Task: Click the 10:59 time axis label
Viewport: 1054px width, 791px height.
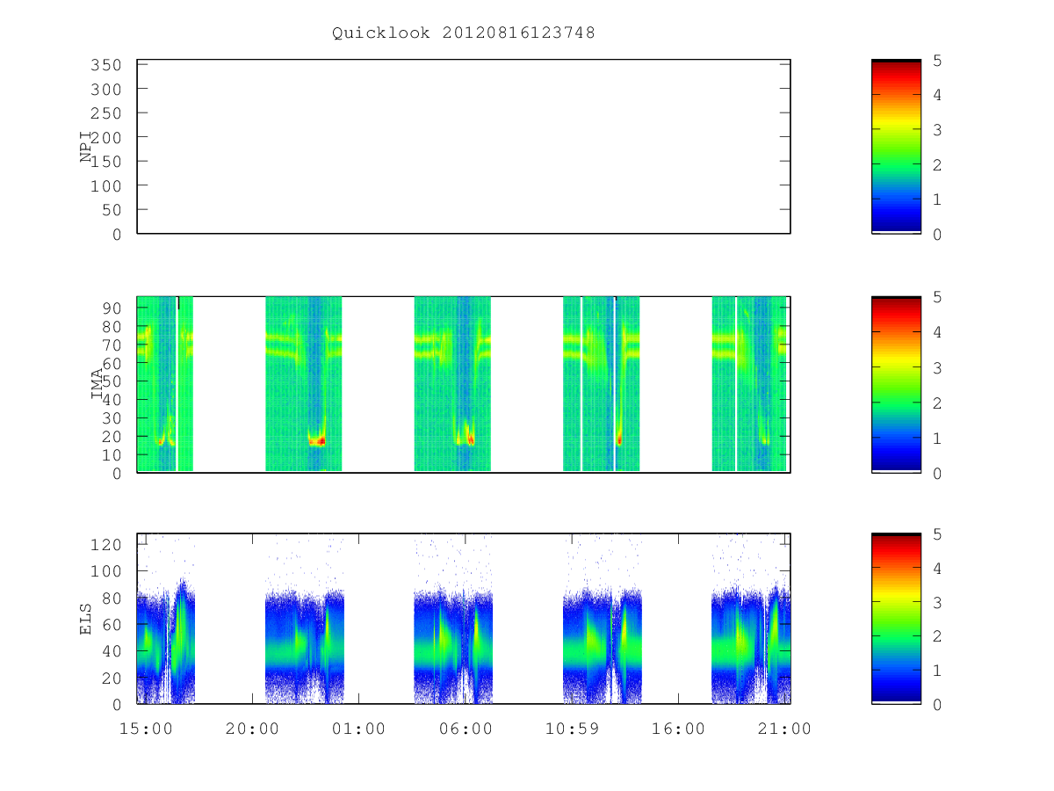Action: (572, 729)
